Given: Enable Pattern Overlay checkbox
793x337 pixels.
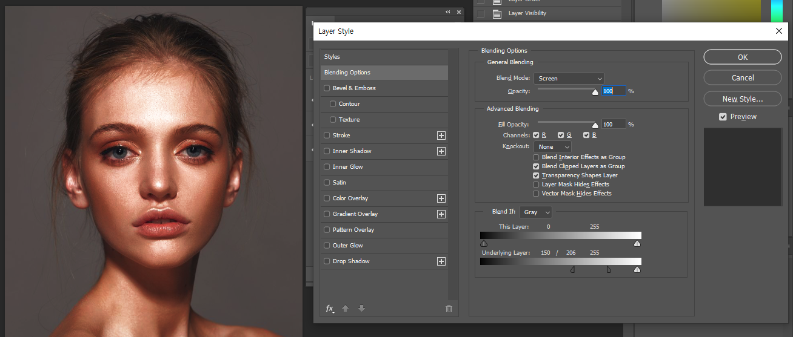Looking at the screenshot, I should tap(327, 230).
